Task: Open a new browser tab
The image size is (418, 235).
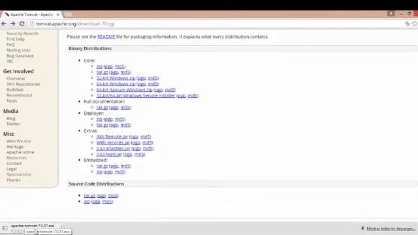Action: tap(68, 14)
